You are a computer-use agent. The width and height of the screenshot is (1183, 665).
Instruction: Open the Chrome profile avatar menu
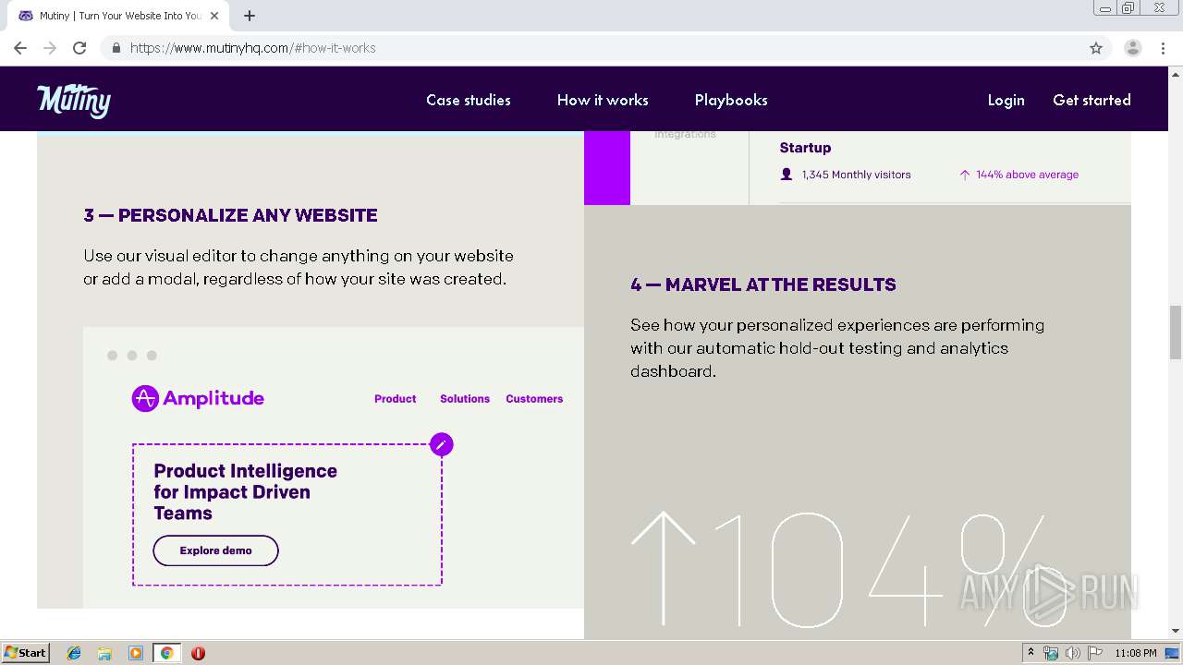point(1133,48)
